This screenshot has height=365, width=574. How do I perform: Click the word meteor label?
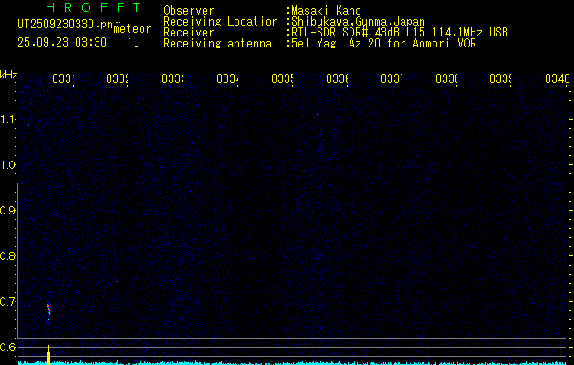point(132,29)
